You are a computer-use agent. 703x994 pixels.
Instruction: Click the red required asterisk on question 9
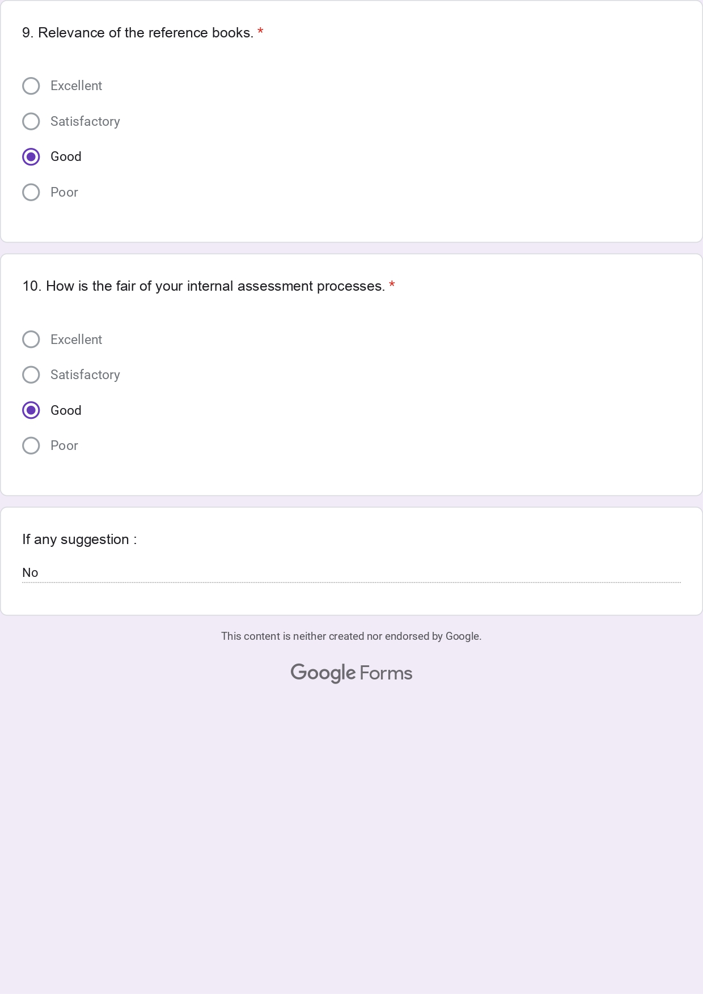pyautogui.click(x=260, y=32)
